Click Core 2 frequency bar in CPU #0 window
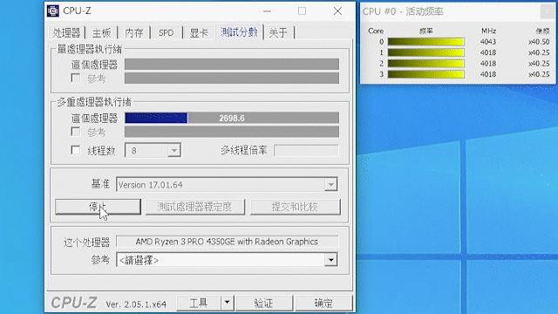Image resolution: width=558 pixels, height=314 pixels. [426, 64]
